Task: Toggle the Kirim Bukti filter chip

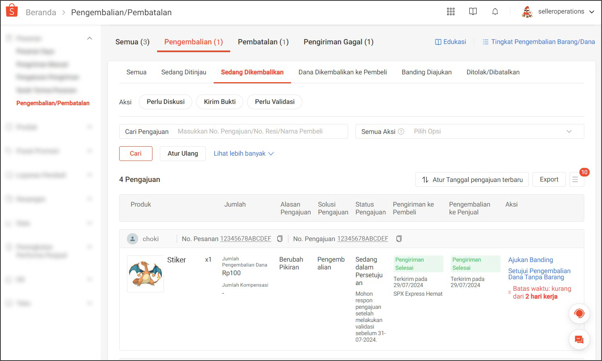Action: click(219, 102)
